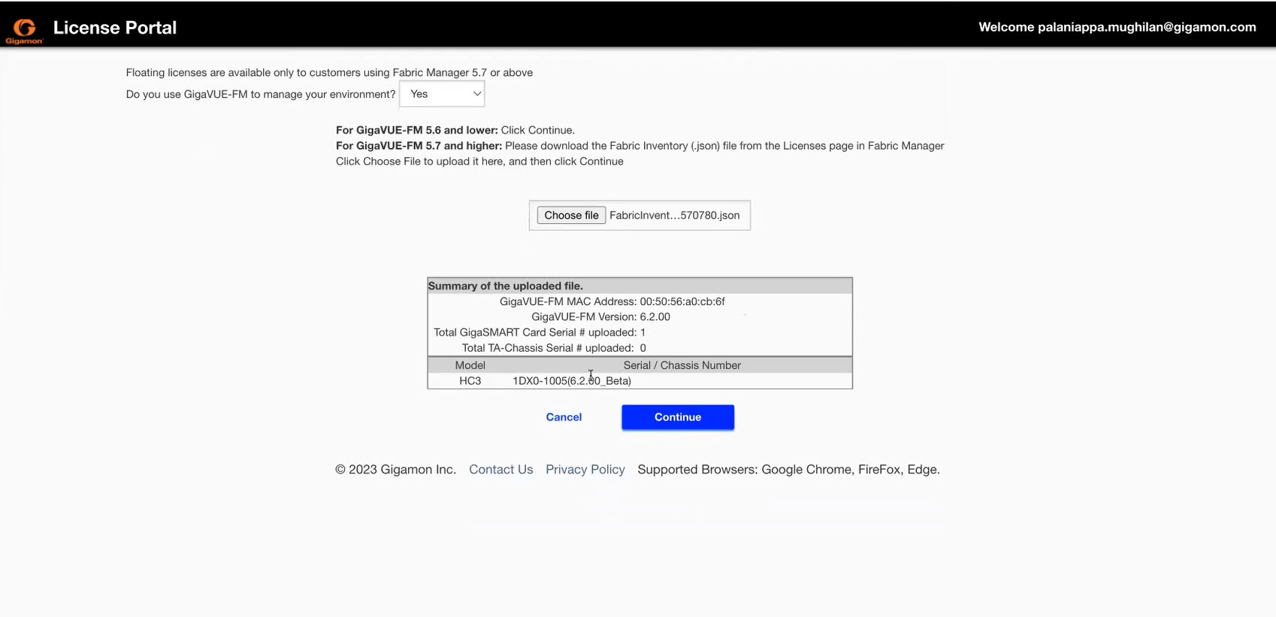
Task: Select the GigaVUE-FM Version 6.2.00 line
Action: point(600,317)
